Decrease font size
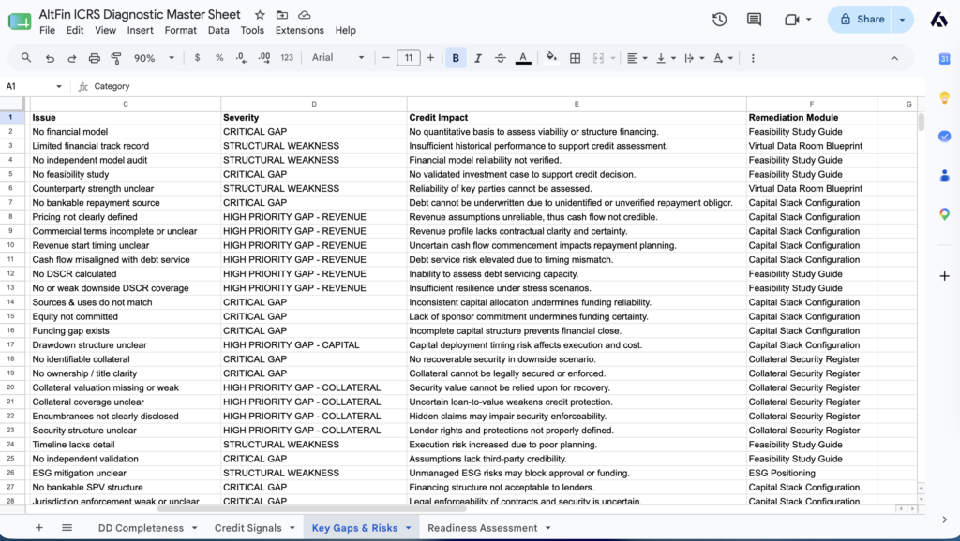The width and height of the screenshot is (960, 541). [x=385, y=58]
